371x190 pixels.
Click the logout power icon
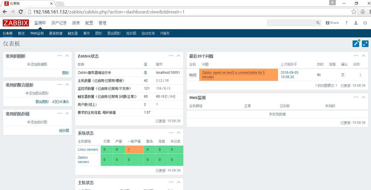click(x=365, y=23)
